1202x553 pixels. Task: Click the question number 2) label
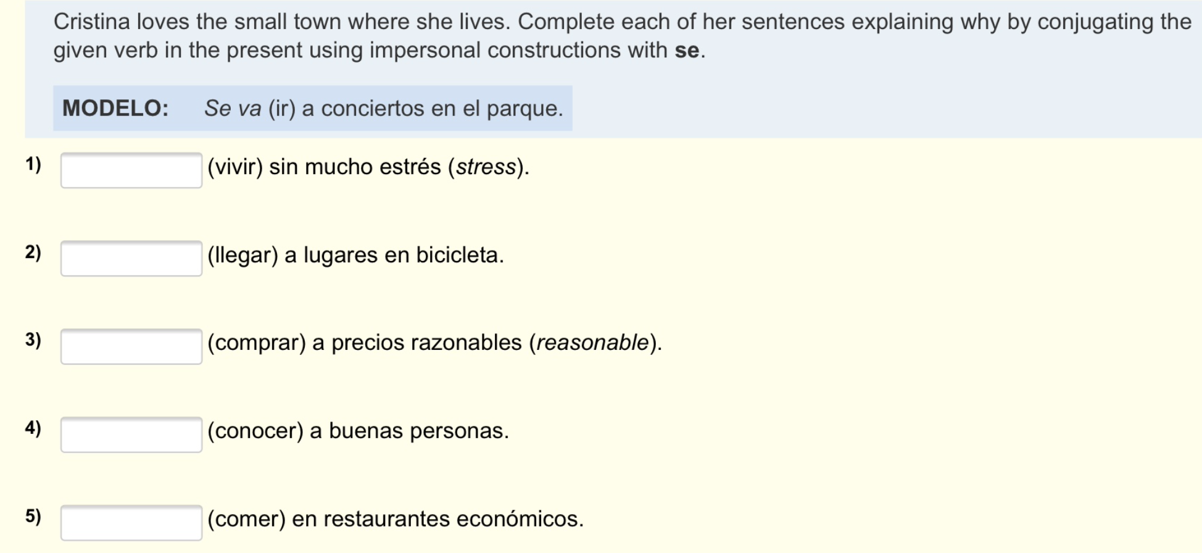click(33, 252)
